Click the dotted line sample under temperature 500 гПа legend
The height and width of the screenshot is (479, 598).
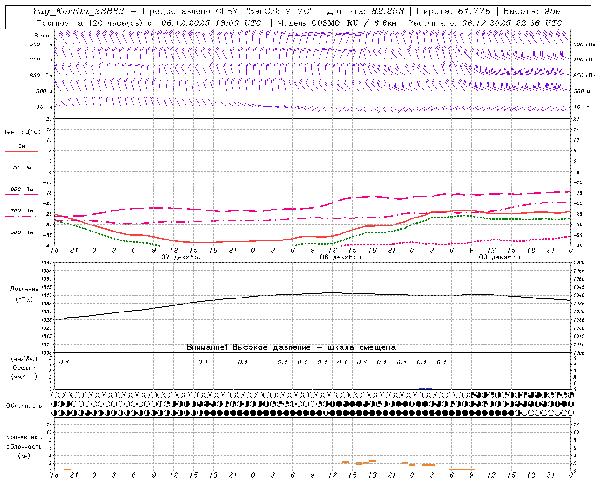(x=21, y=238)
